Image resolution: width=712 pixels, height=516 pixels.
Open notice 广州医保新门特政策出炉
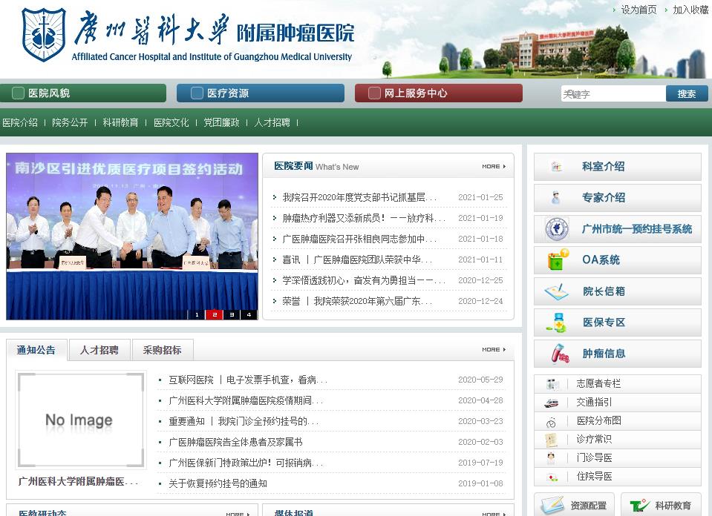click(x=246, y=463)
